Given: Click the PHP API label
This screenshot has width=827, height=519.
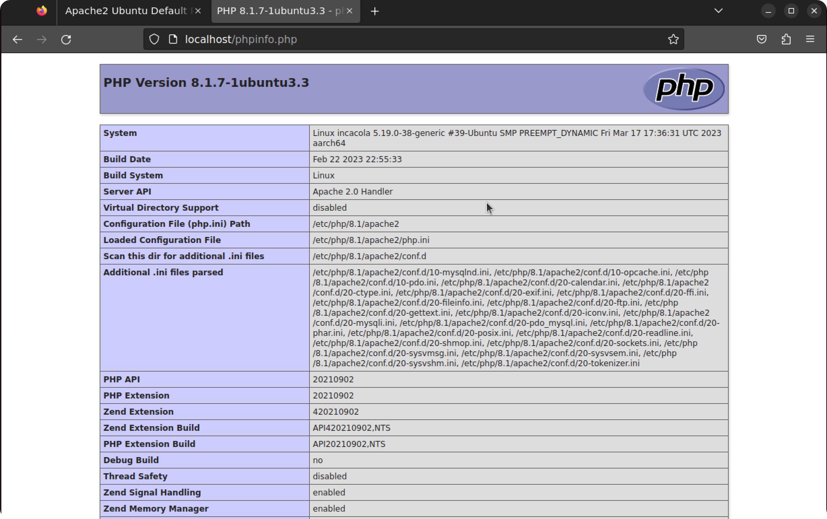Looking at the screenshot, I should click(122, 379).
